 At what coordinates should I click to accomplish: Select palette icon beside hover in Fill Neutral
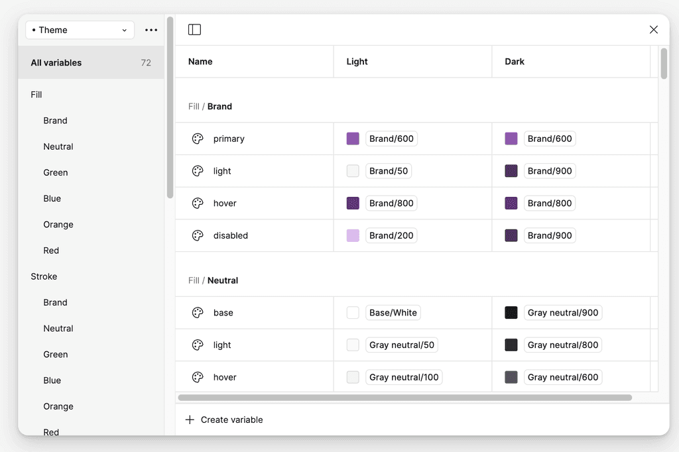[197, 376]
